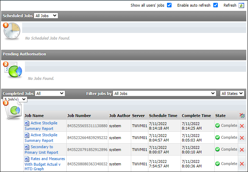This screenshot has height=172, width=248.
Task: Click the Scheduled Jobs clock icon
Action: click(12, 31)
